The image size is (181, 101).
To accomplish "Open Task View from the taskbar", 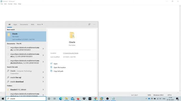I will pos(55,98).
